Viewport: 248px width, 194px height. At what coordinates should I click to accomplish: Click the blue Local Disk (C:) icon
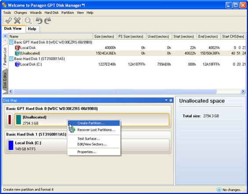coord(18,64)
